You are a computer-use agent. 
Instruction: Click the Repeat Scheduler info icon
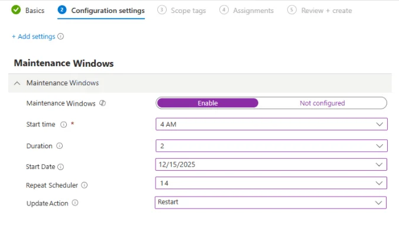click(x=84, y=185)
